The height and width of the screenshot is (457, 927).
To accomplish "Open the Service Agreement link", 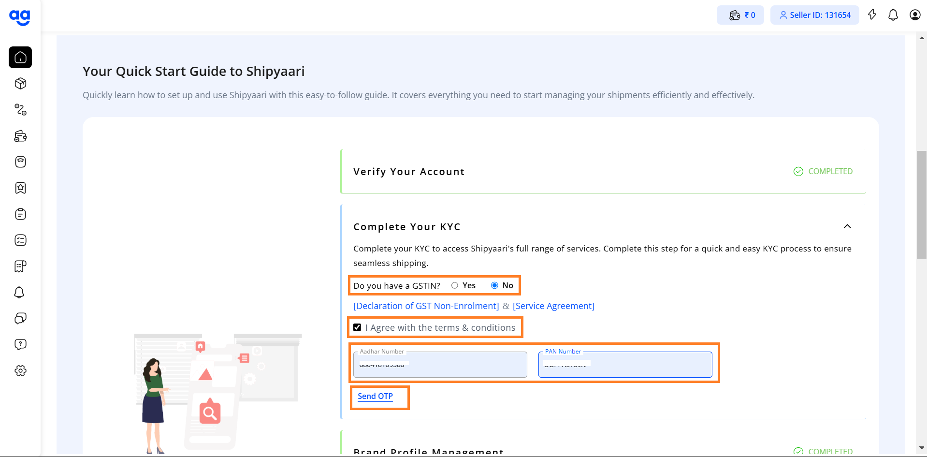I will (x=553, y=306).
